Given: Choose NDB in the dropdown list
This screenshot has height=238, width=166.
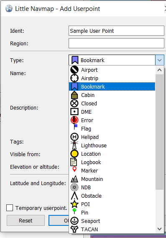Looking at the screenshot, I should [x=112, y=187].
